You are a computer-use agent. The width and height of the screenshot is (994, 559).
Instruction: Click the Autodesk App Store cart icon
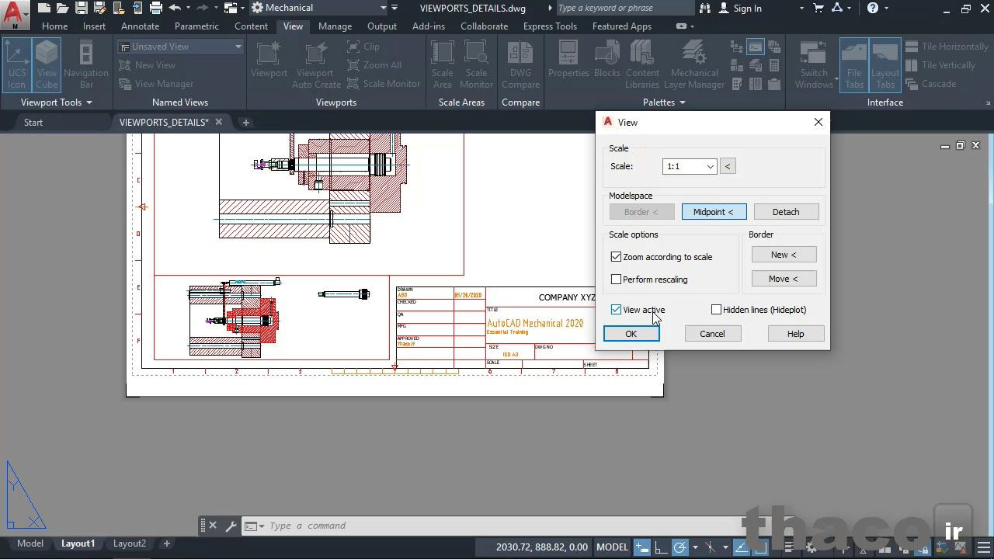coord(818,8)
